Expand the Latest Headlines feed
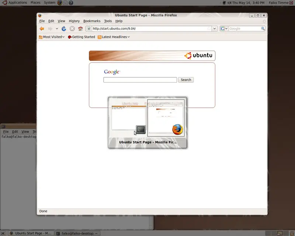 tap(114, 37)
